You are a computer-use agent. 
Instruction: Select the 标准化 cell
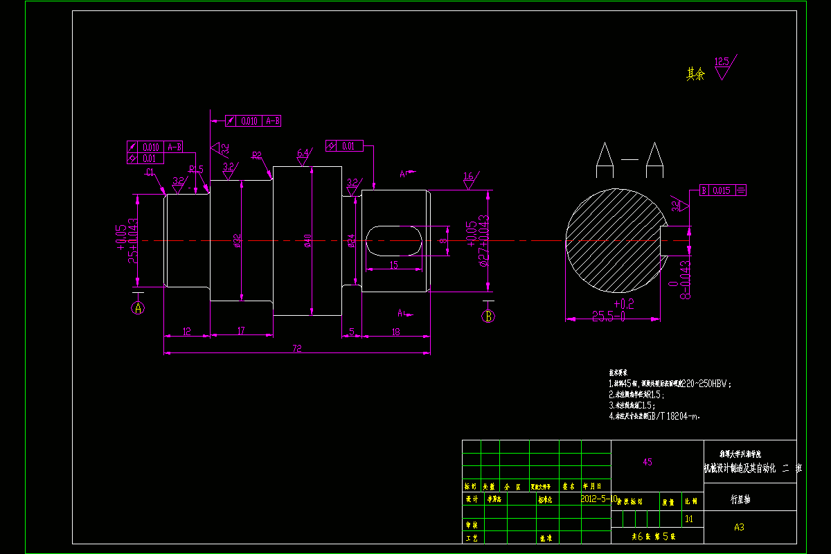click(x=546, y=499)
